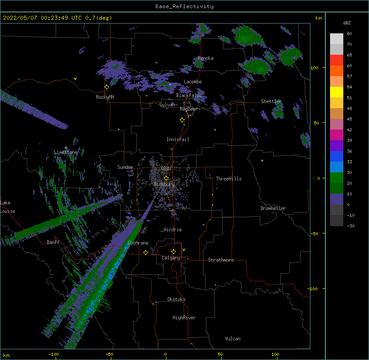
Task: Click the Vulcan city label
Action: click(232, 339)
